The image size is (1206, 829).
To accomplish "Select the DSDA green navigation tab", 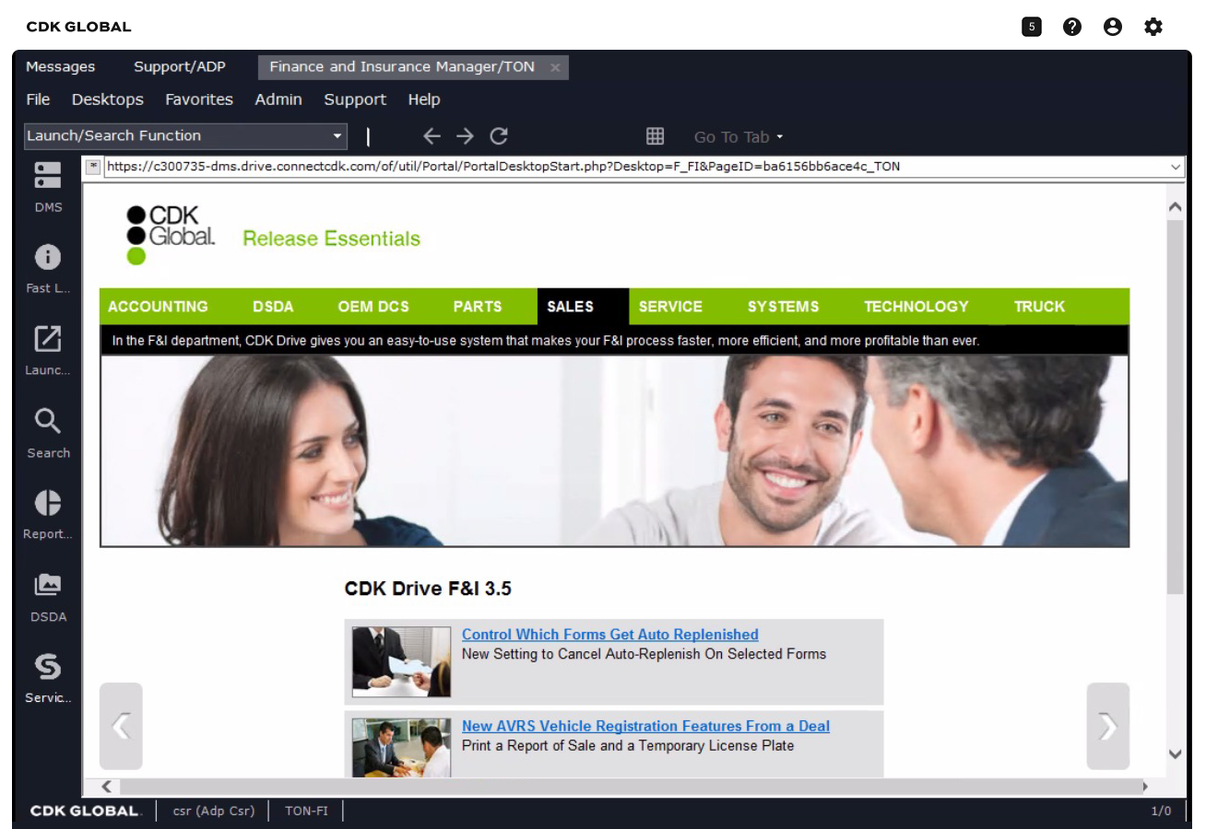I will point(273,307).
